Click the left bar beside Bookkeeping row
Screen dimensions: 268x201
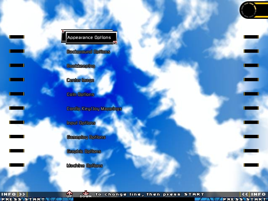click(x=17, y=65)
